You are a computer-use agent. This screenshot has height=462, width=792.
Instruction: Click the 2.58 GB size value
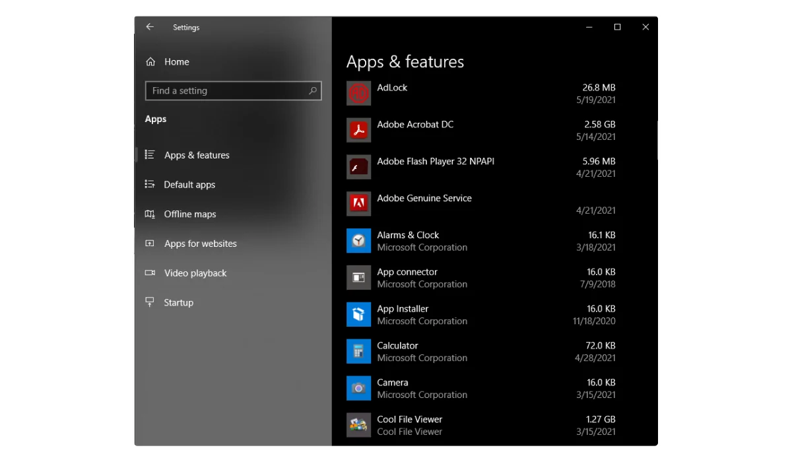tap(600, 124)
